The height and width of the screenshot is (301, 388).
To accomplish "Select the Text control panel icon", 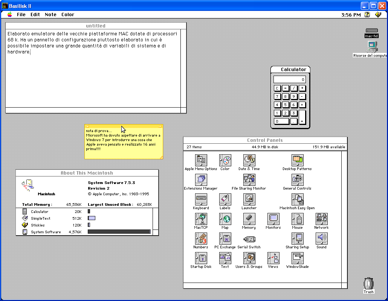I will pyautogui.click(x=225, y=258).
